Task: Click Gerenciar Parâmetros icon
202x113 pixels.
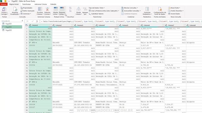Action: coord(147,9)
